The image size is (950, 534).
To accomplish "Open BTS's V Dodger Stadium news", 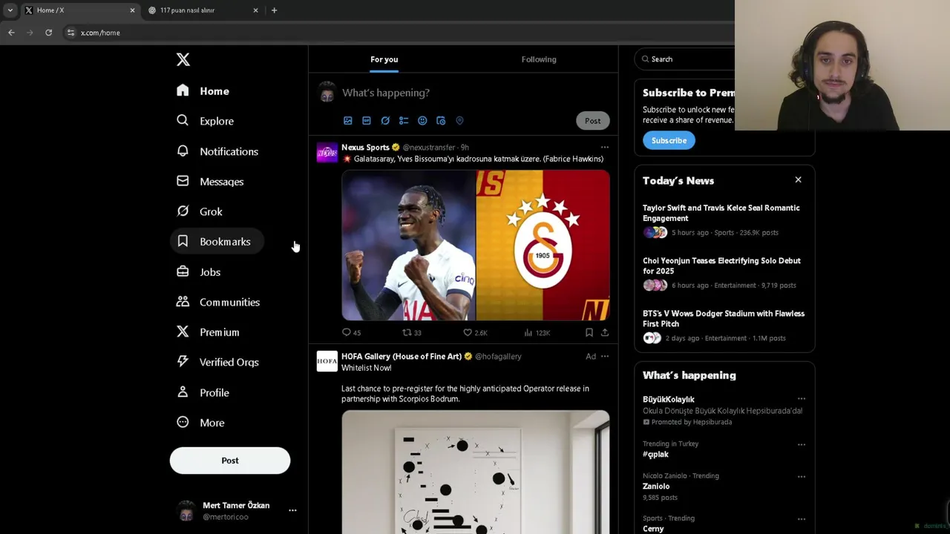I will click(x=724, y=327).
